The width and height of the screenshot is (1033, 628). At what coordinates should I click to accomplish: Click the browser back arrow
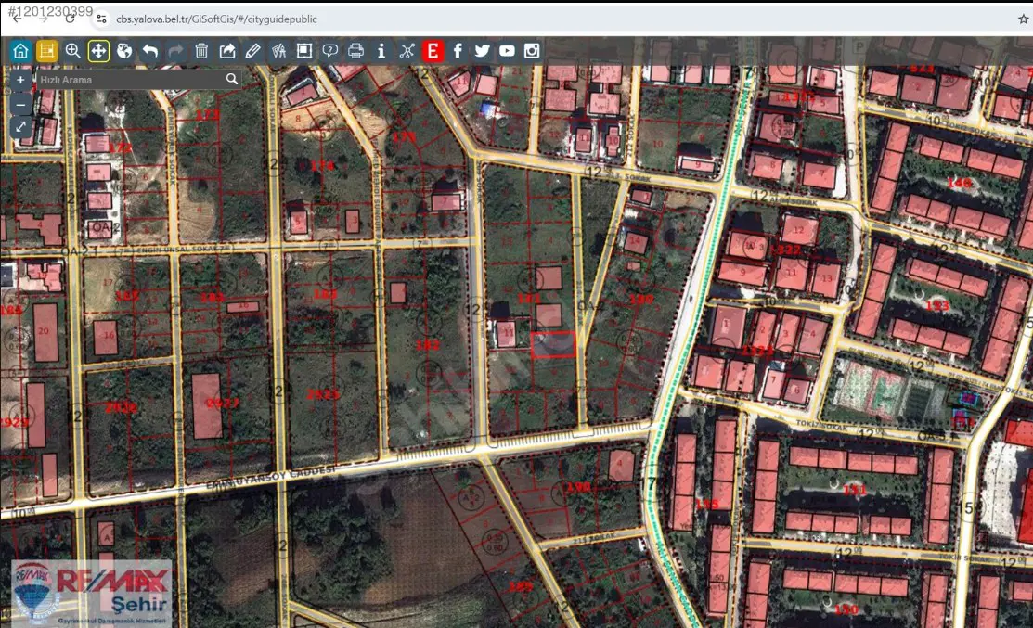(x=17, y=19)
